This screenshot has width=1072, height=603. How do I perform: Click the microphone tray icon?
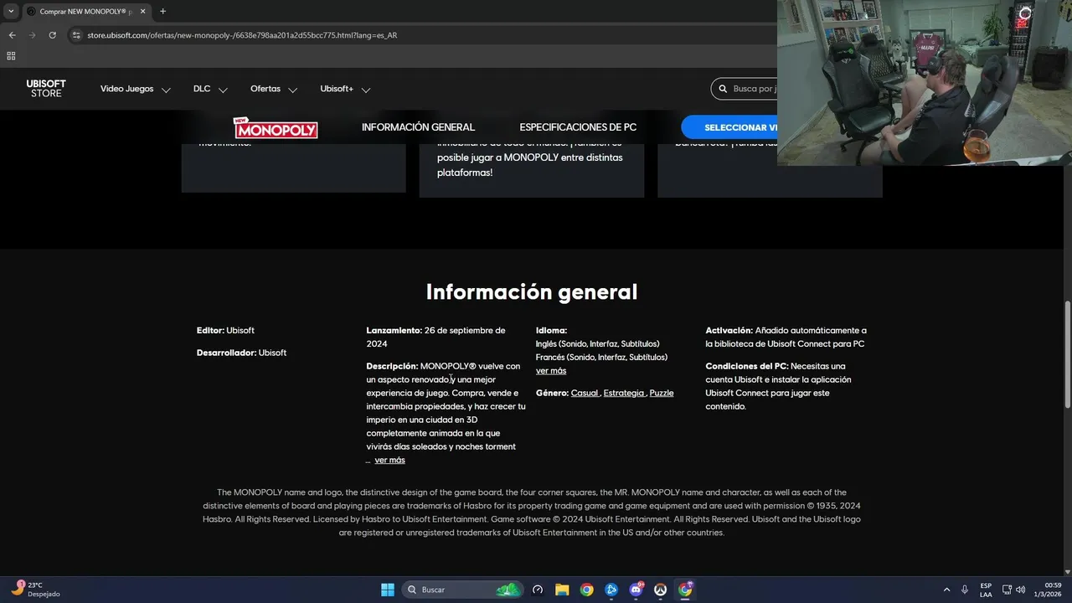tap(966, 590)
